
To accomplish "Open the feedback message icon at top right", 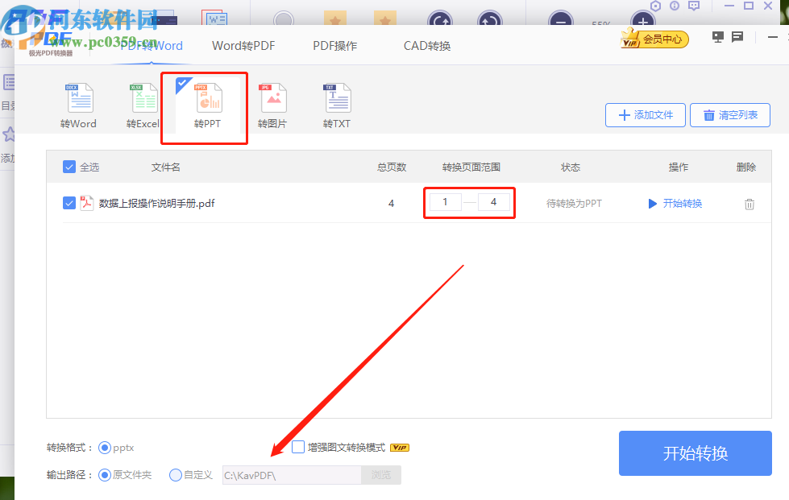I will point(736,36).
